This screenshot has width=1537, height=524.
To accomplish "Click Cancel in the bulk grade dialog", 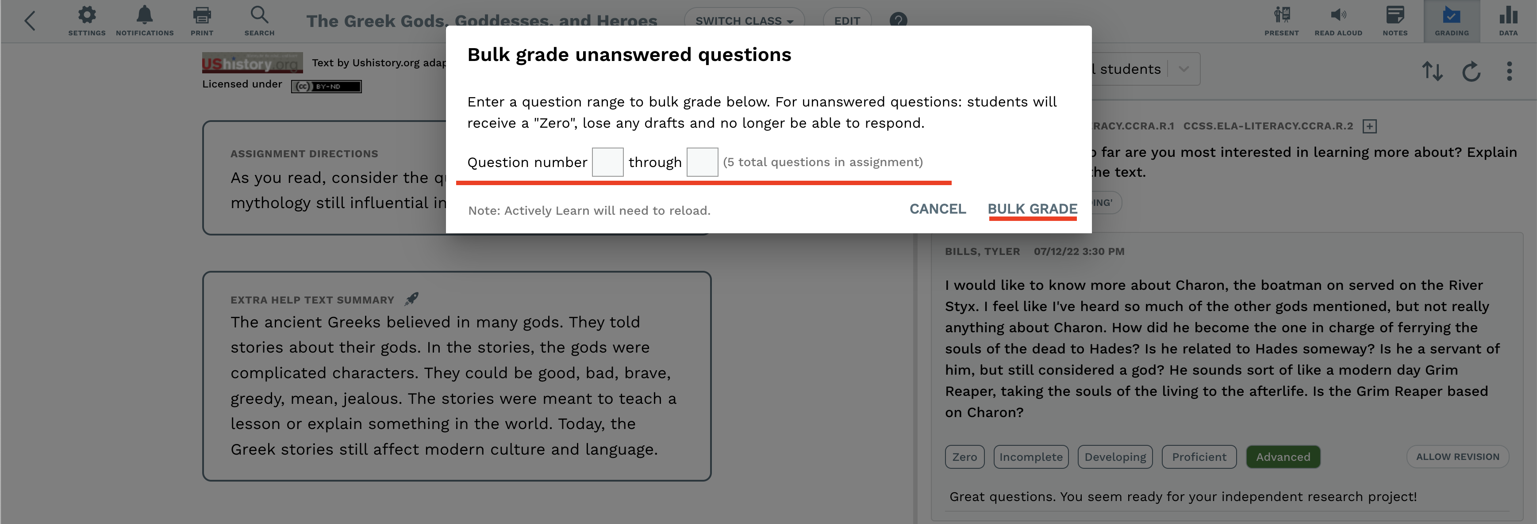I will click(938, 209).
